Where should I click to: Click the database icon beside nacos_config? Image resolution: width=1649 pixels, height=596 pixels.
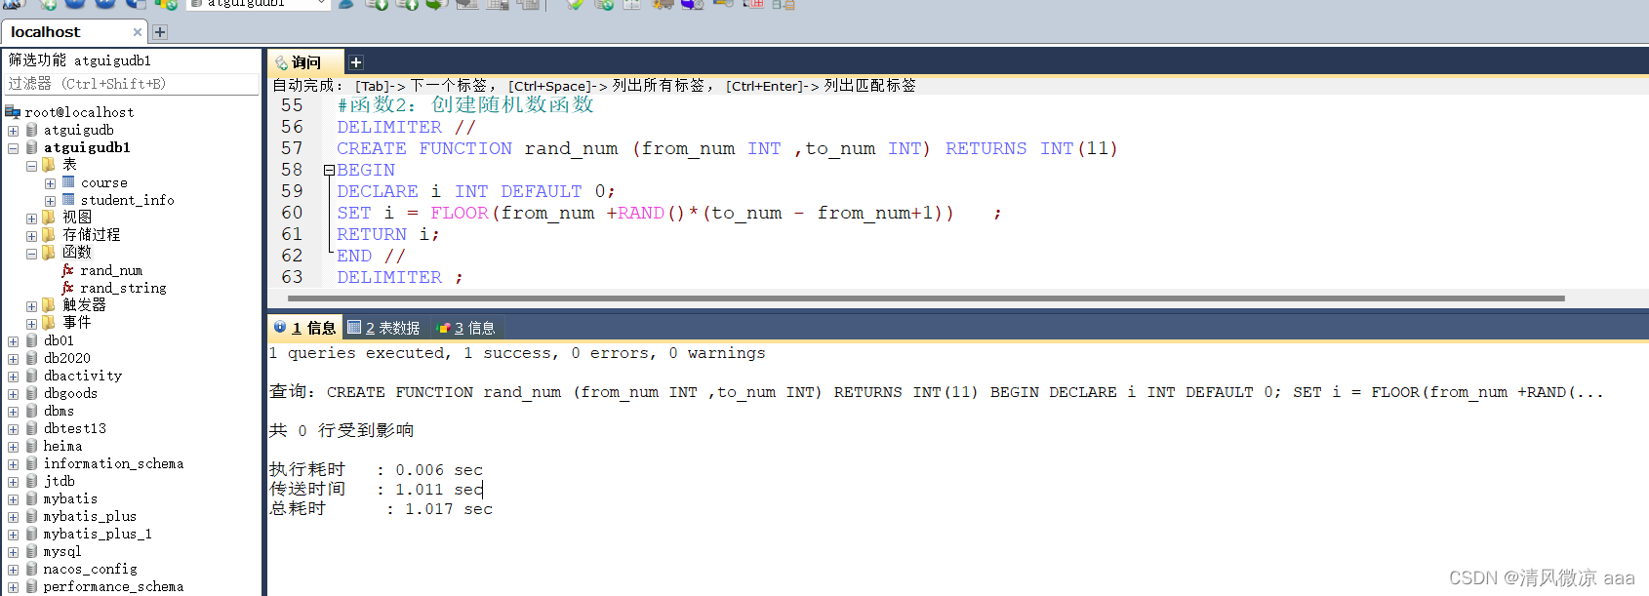pyautogui.click(x=31, y=569)
